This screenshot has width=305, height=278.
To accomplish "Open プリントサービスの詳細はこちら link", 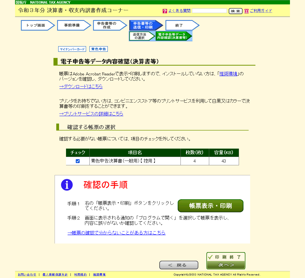I will (x=91, y=114).
